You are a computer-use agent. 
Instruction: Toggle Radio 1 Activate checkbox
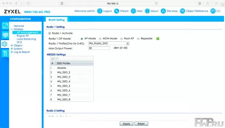[50, 33]
